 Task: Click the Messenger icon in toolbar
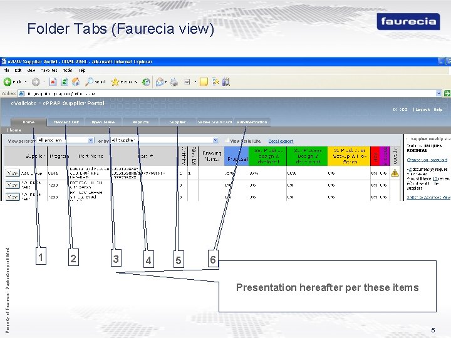pos(215,82)
